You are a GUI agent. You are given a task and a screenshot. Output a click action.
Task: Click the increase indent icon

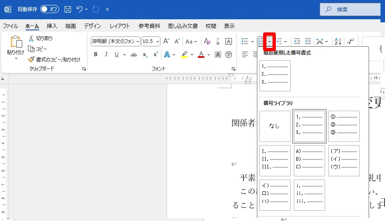click(x=308, y=41)
